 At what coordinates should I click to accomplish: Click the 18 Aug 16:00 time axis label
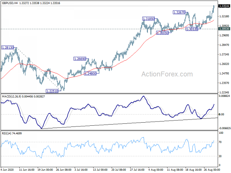tap(193, 170)
